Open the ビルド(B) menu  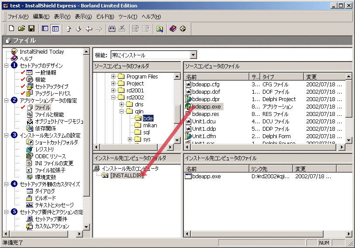[x=105, y=17]
